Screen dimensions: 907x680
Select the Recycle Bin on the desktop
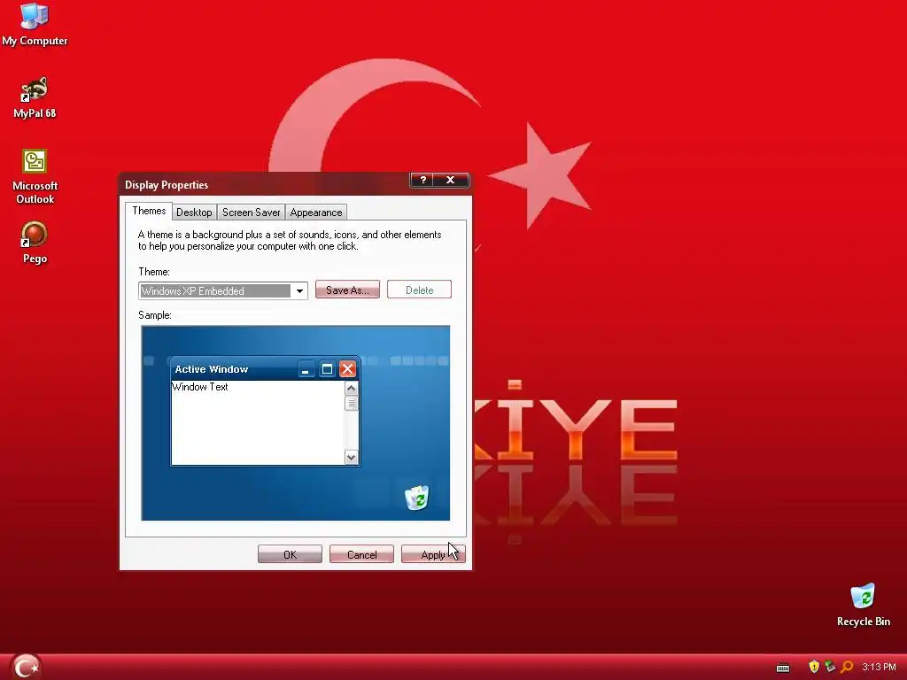click(x=863, y=605)
